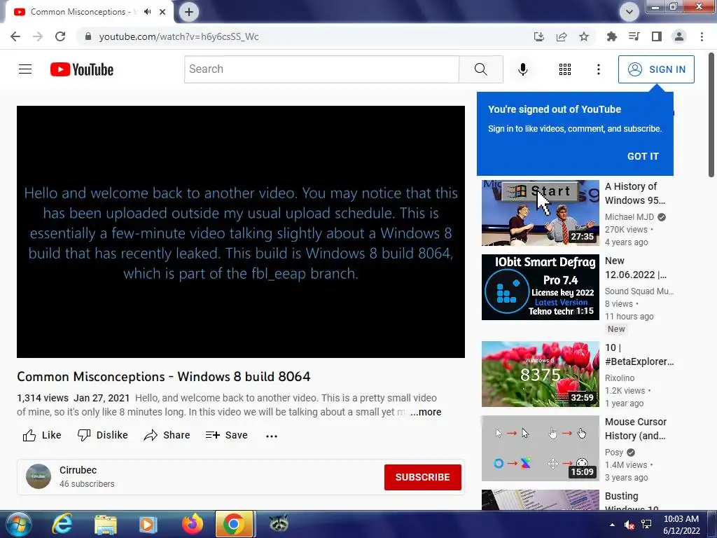
Task: Open the Cirrubec channel name link
Action: (x=78, y=470)
